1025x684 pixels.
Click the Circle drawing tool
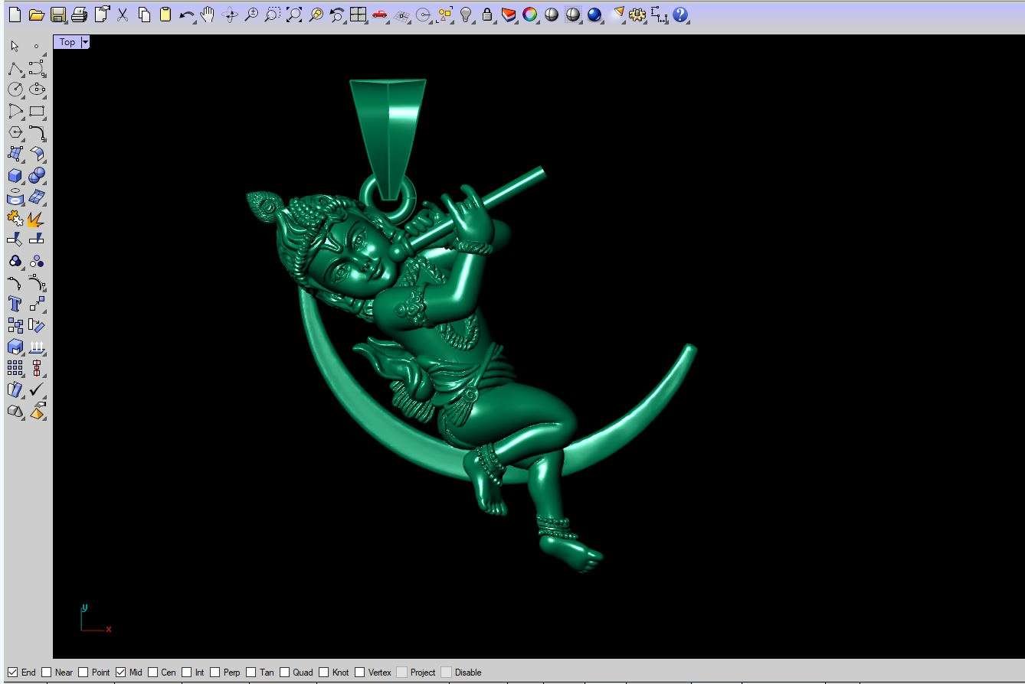(15, 90)
